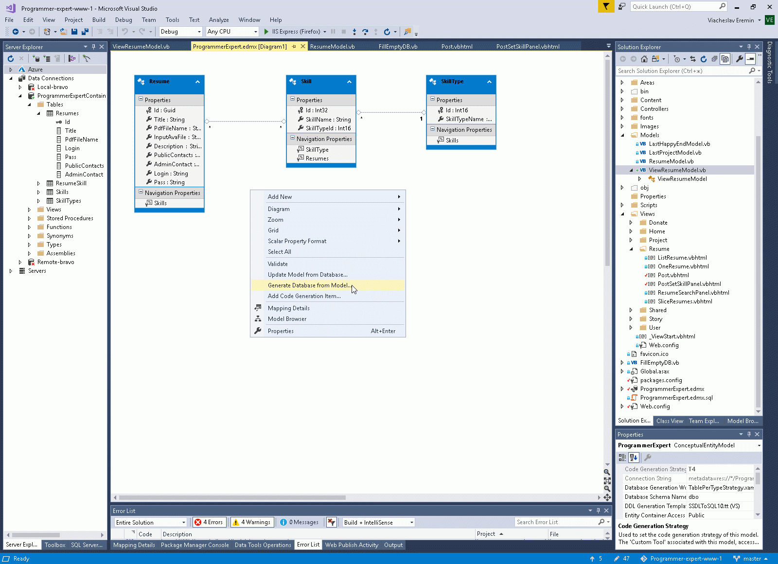This screenshot has height=564, width=778.
Task: Click the Refresh icon in Server Explorer
Action: click(11, 58)
